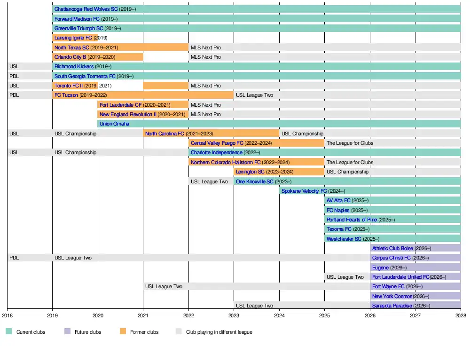This screenshot has width=470, height=346.
Task: Open the Chattanooga Red Wolves SC link
Action: (86, 9)
